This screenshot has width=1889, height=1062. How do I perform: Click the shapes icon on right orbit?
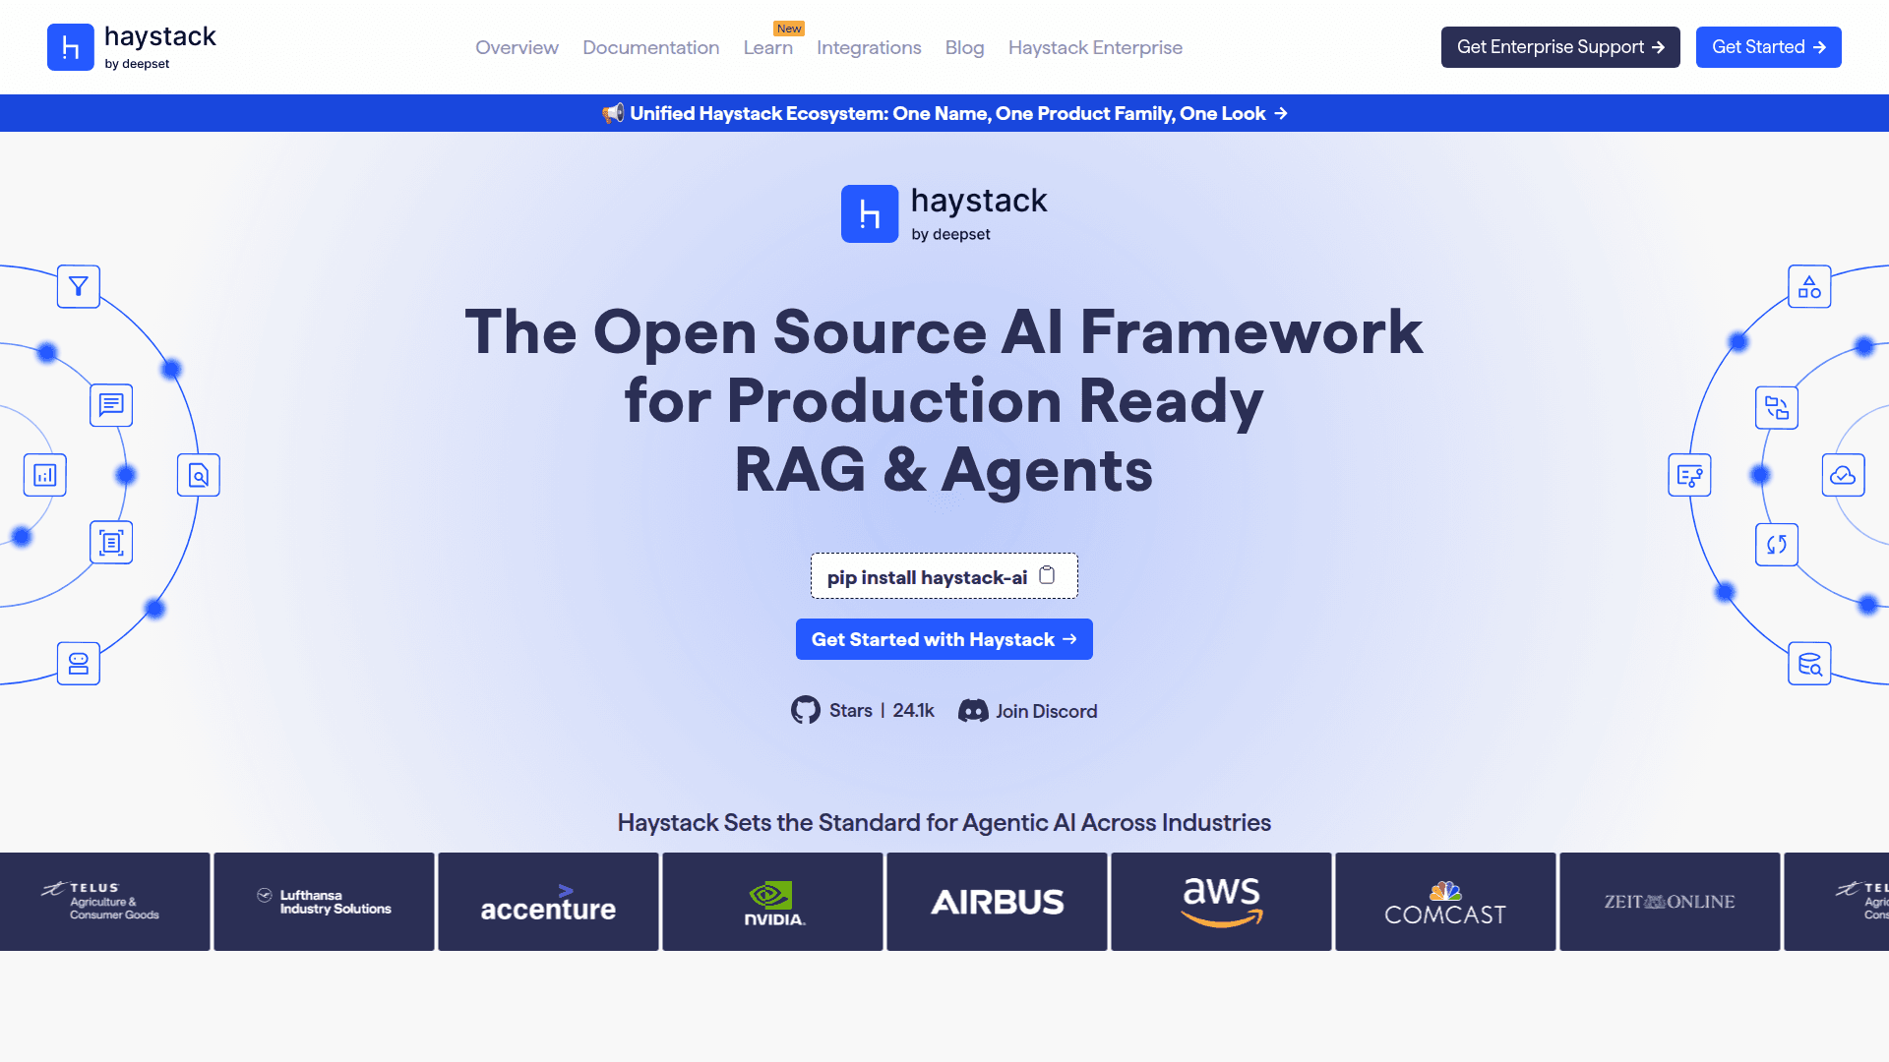(x=1809, y=286)
